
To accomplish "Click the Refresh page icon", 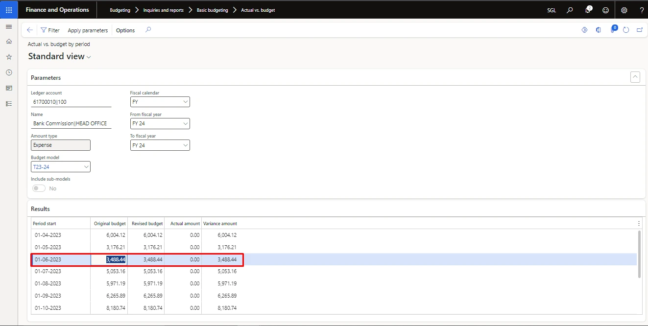I will coord(626,30).
